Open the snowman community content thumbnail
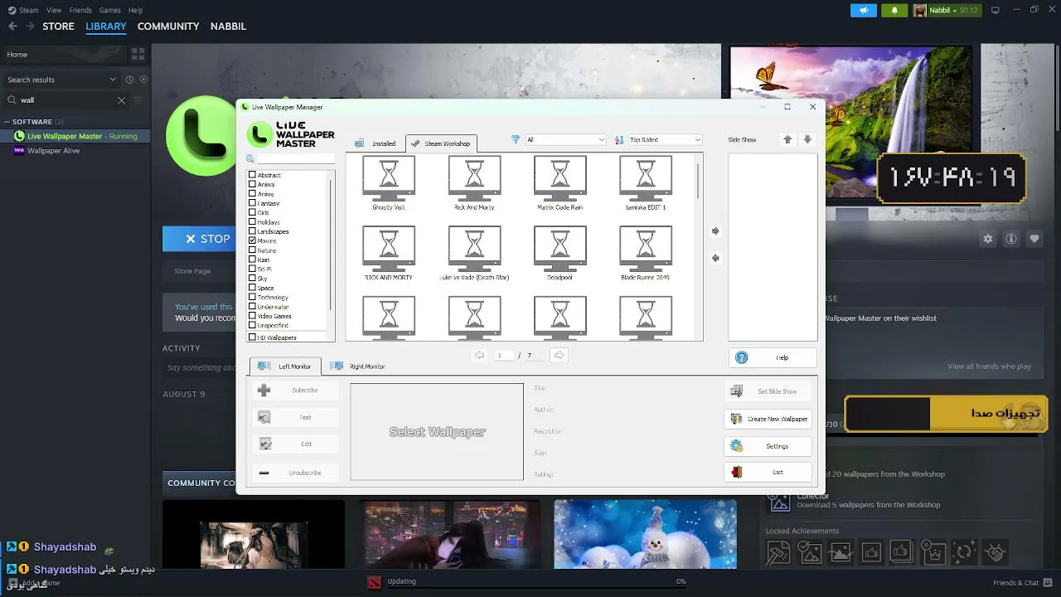This screenshot has height=597, width=1061. point(645,534)
